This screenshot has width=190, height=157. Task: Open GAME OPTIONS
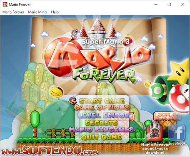[x=102, y=108]
